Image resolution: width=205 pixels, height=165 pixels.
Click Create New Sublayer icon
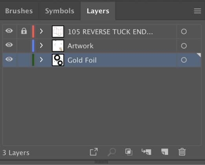[x=146, y=152]
